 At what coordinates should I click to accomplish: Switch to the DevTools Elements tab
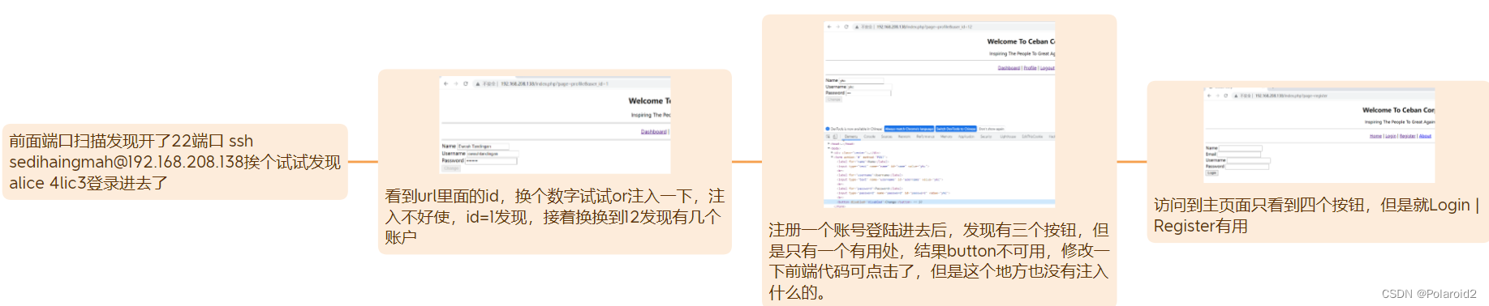tap(850, 137)
